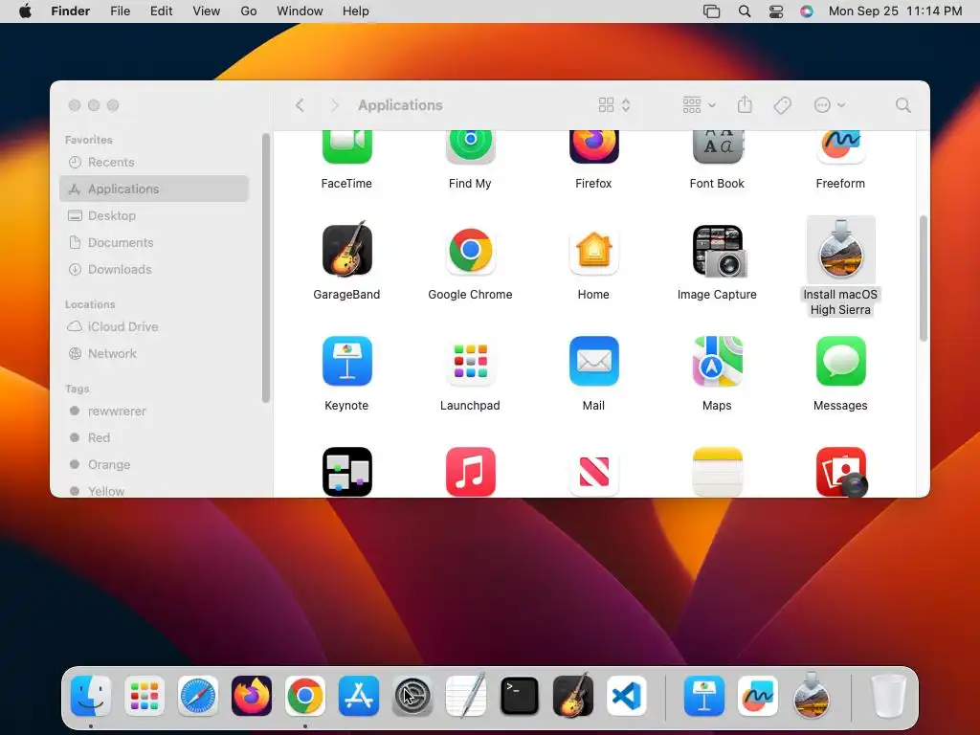The width and height of the screenshot is (980, 735).
Task: Select the Find My app icon
Action: pyautogui.click(x=470, y=146)
